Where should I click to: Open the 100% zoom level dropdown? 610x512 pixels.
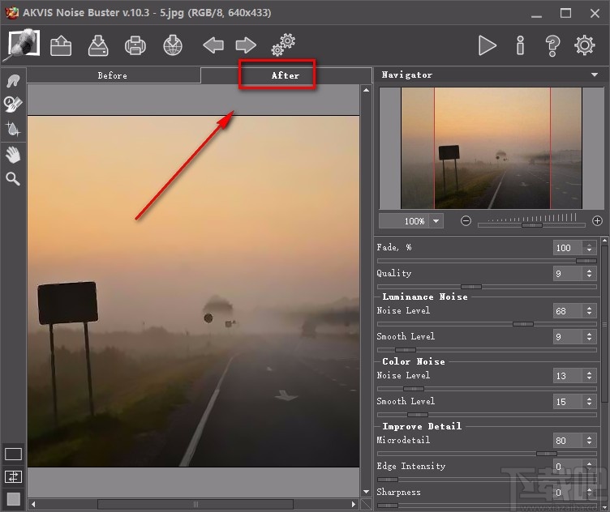436,221
